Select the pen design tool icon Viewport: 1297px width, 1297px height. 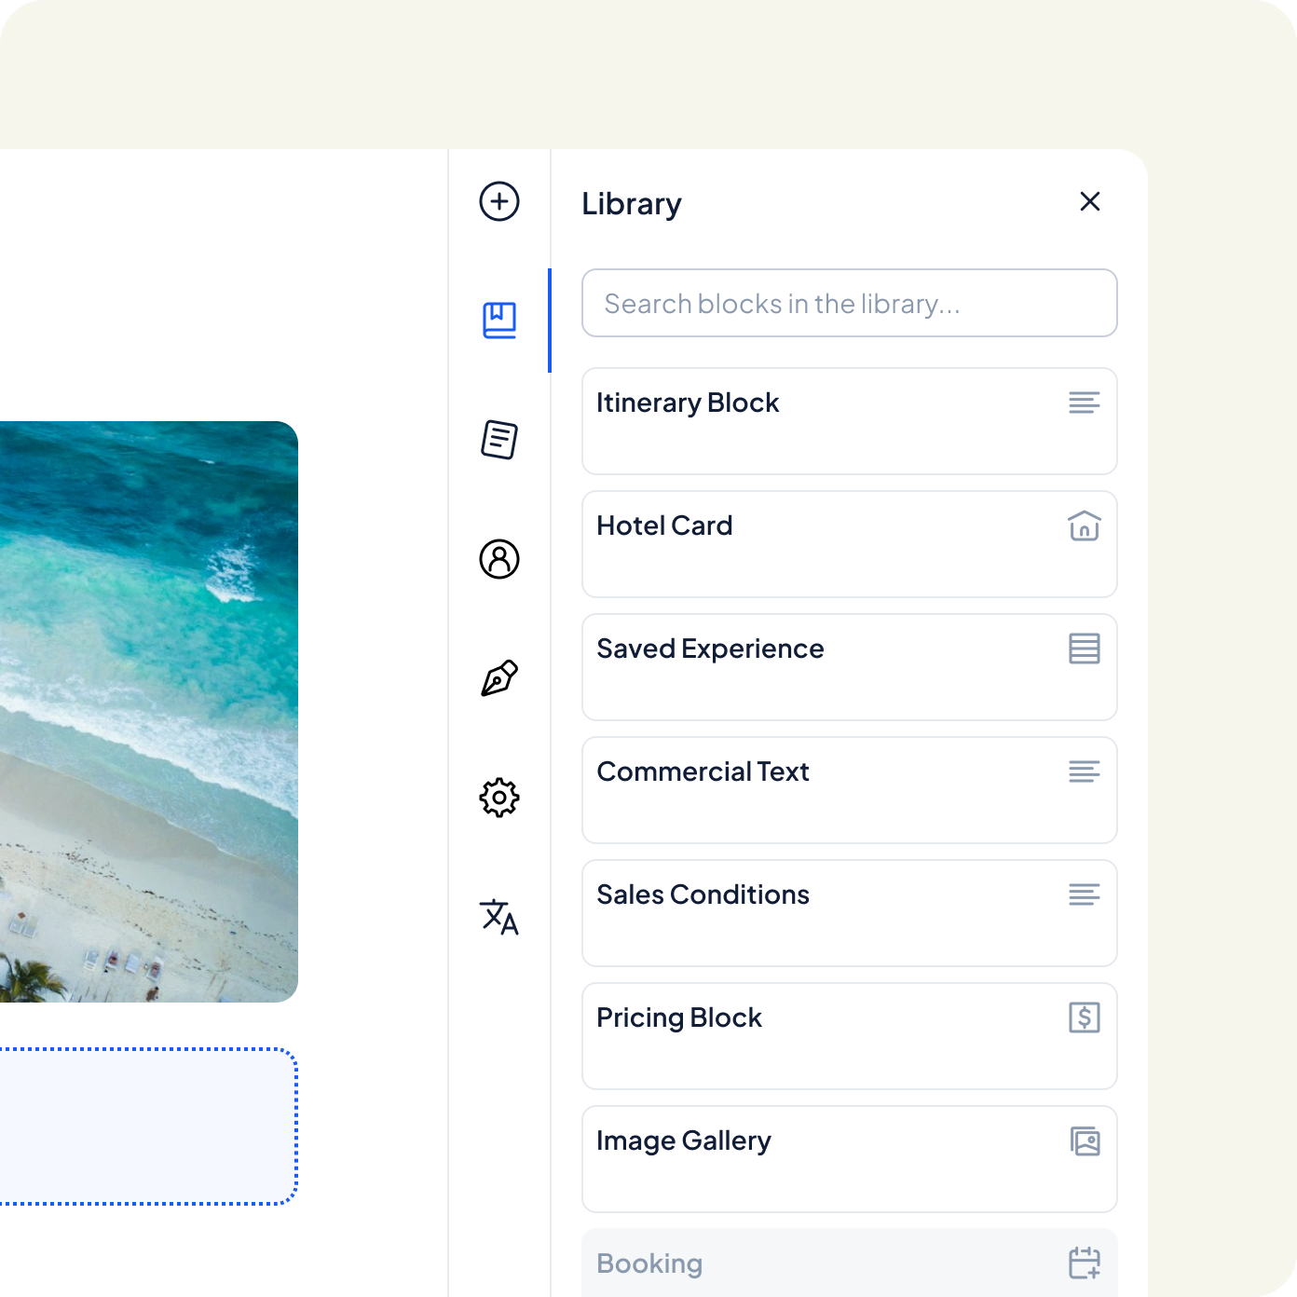coord(499,678)
